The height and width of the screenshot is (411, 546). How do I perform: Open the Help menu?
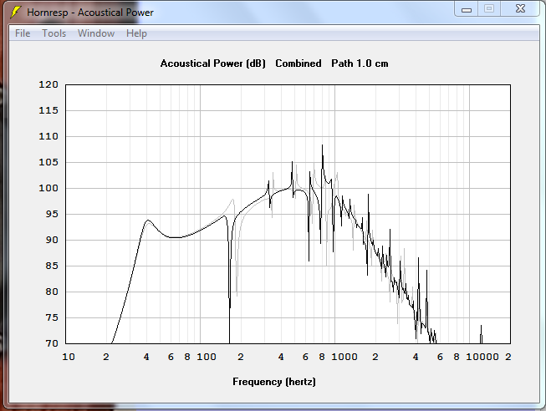(x=136, y=33)
